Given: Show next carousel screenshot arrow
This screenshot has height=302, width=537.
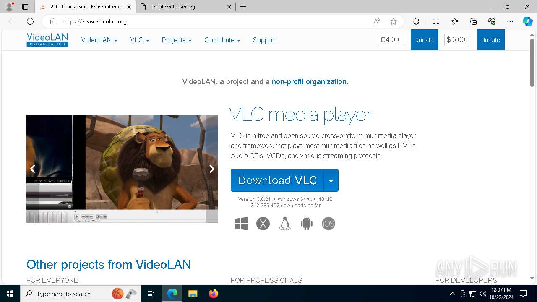Looking at the screenshot, I should coord(212,169).
